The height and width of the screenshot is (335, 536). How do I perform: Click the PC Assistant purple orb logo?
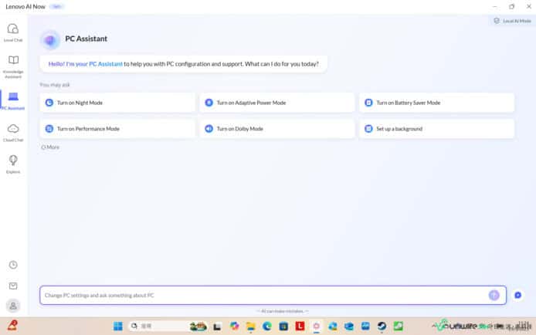[x=50, y=40]
